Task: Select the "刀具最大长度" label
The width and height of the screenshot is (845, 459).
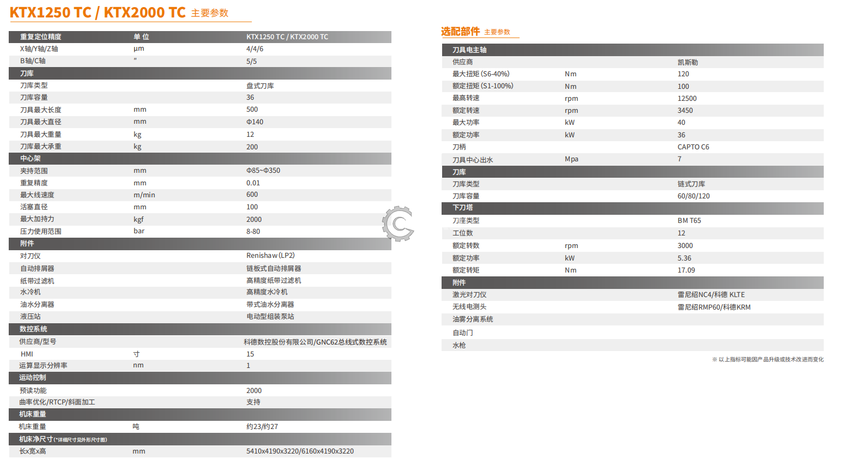Action: click(x=41, y=110)
